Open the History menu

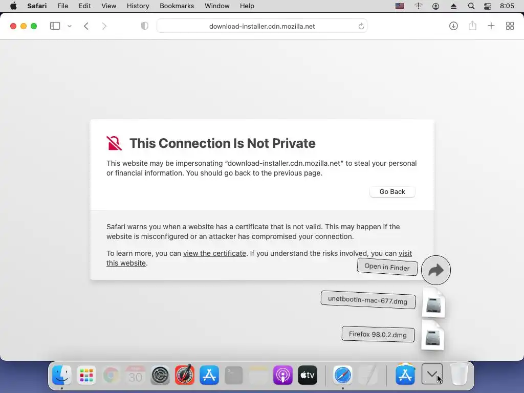click(x=138, y=6)
